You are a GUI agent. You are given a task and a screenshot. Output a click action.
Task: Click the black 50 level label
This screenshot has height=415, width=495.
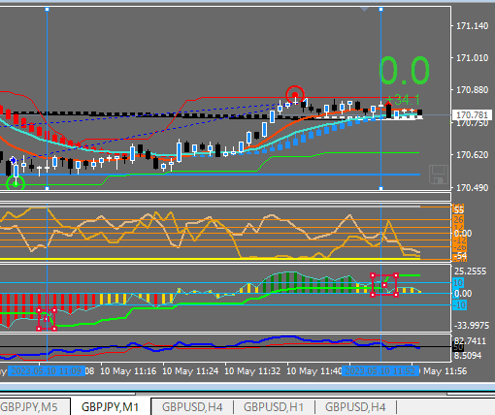coord(458,348)
